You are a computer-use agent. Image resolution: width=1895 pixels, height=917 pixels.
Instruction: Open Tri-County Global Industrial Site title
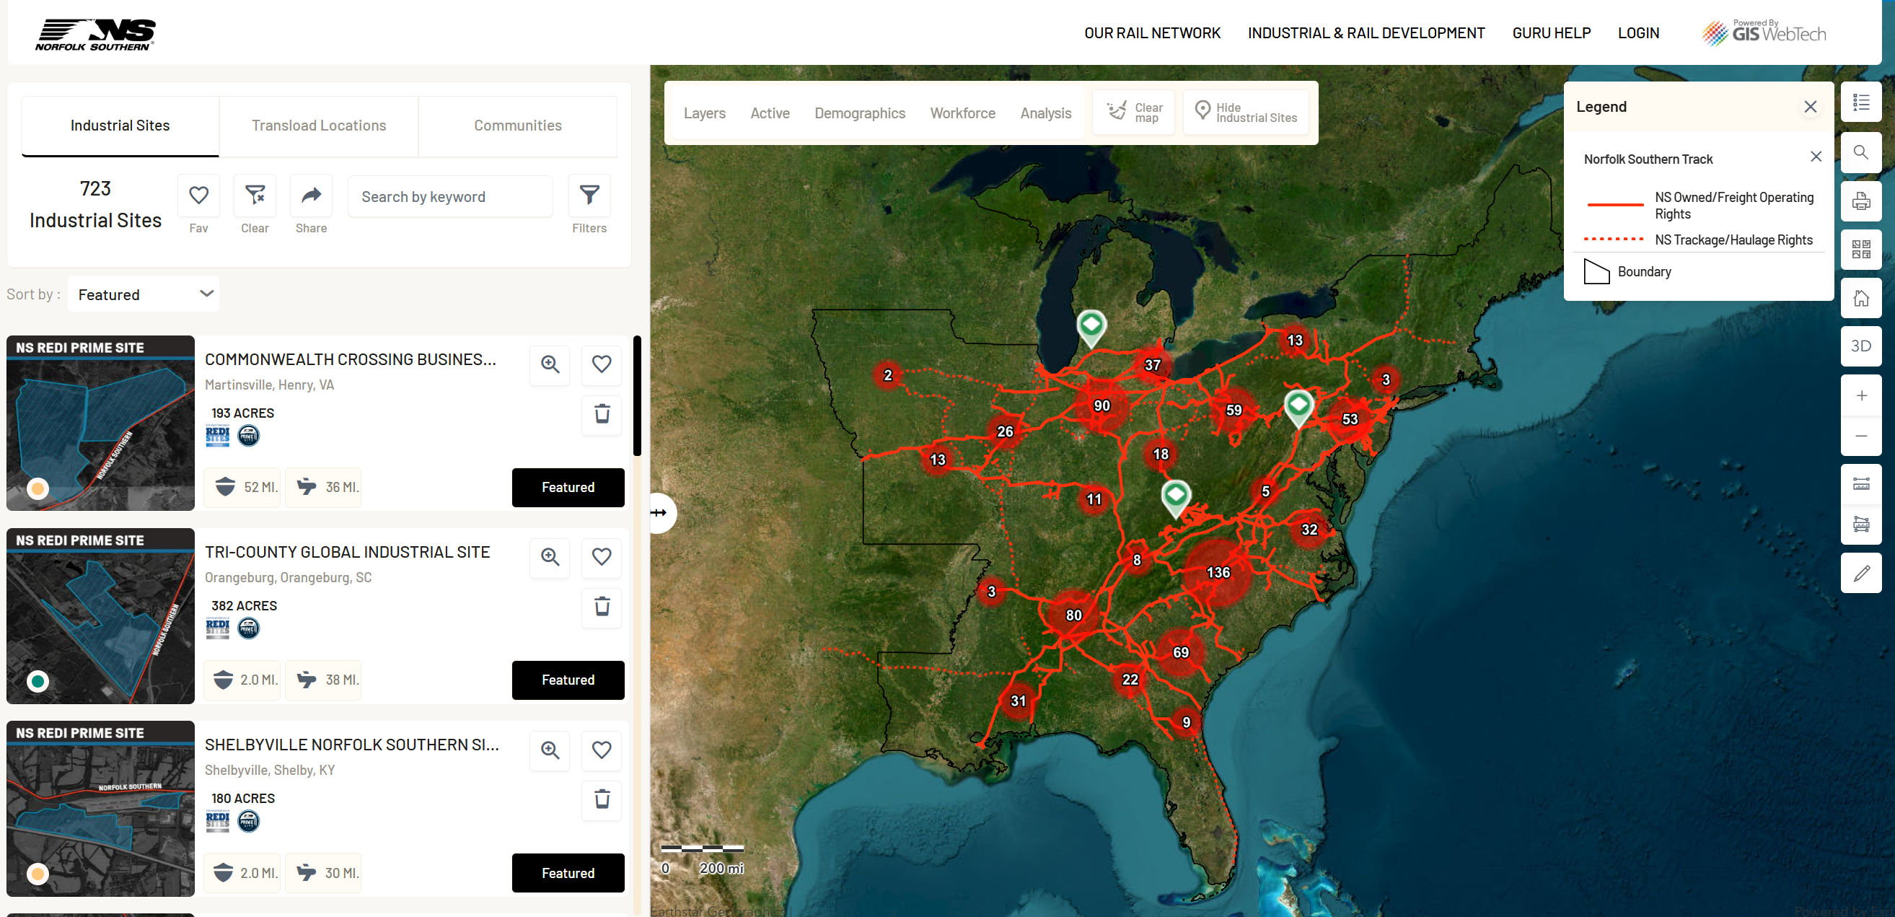click(347, 552)
